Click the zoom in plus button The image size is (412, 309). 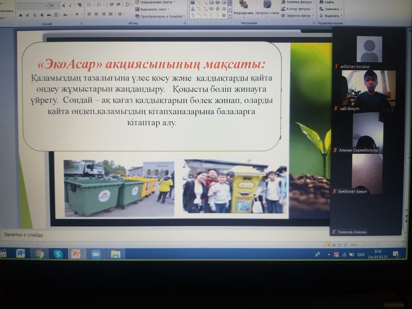397,244
